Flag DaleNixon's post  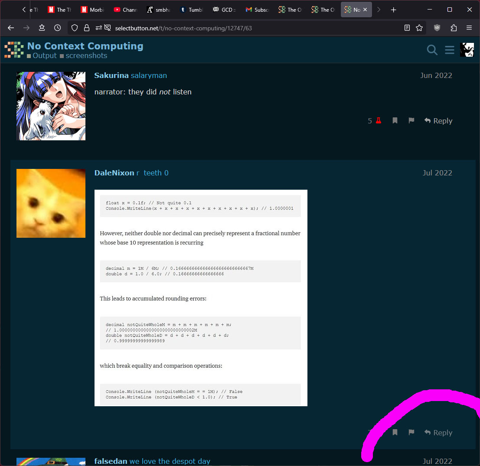click(x=411, y=432)
